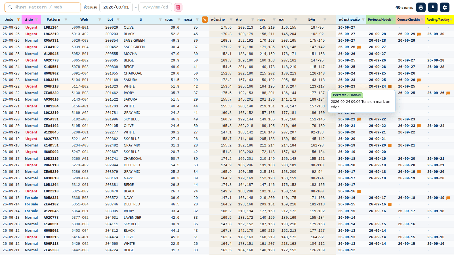Screen dimensions: 454x255
Task: Open the หน้ากว้างเสร็จ column filter arrow
Action: click(x=363, y=20)
